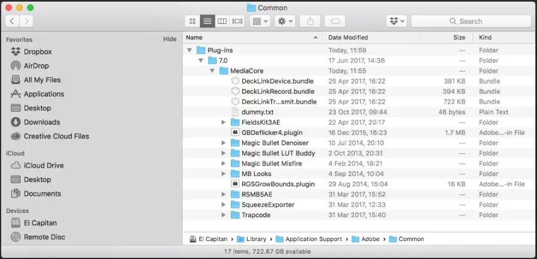Click the GBDeflicker4.plugin file icon

coord(235,132)
